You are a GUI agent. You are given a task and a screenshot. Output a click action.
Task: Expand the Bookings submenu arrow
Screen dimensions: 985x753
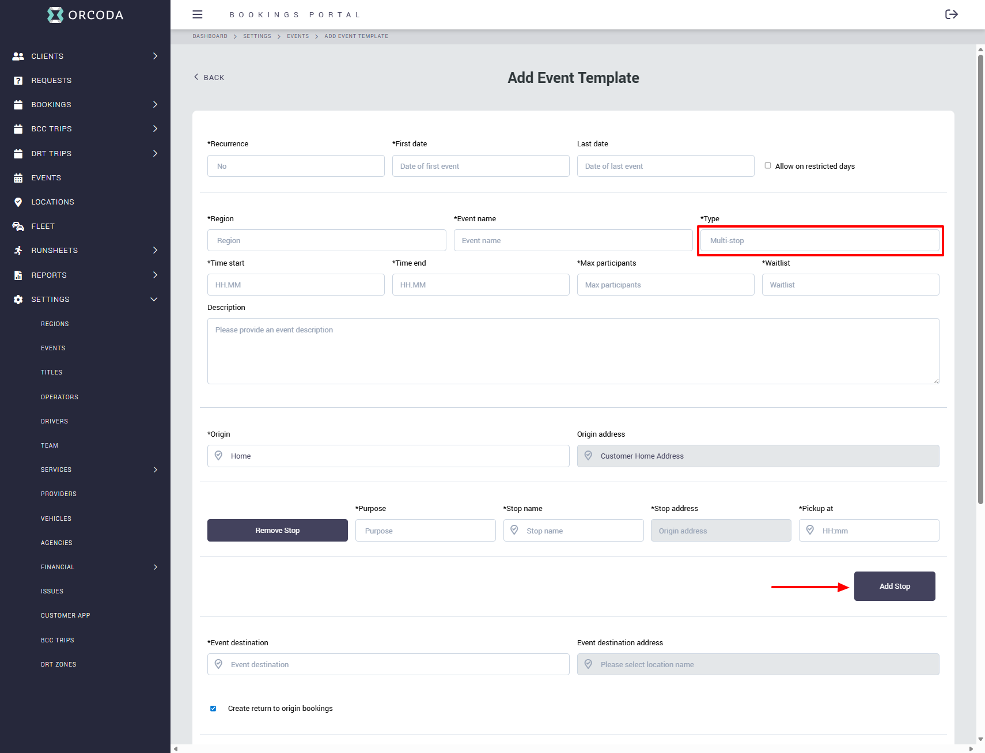pos(155,105)
